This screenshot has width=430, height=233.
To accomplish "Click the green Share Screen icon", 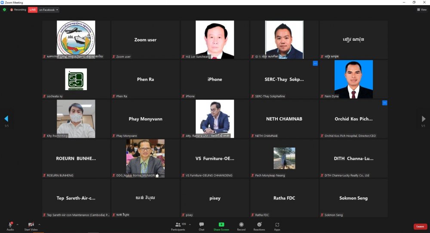I will (x=221, y=224).
